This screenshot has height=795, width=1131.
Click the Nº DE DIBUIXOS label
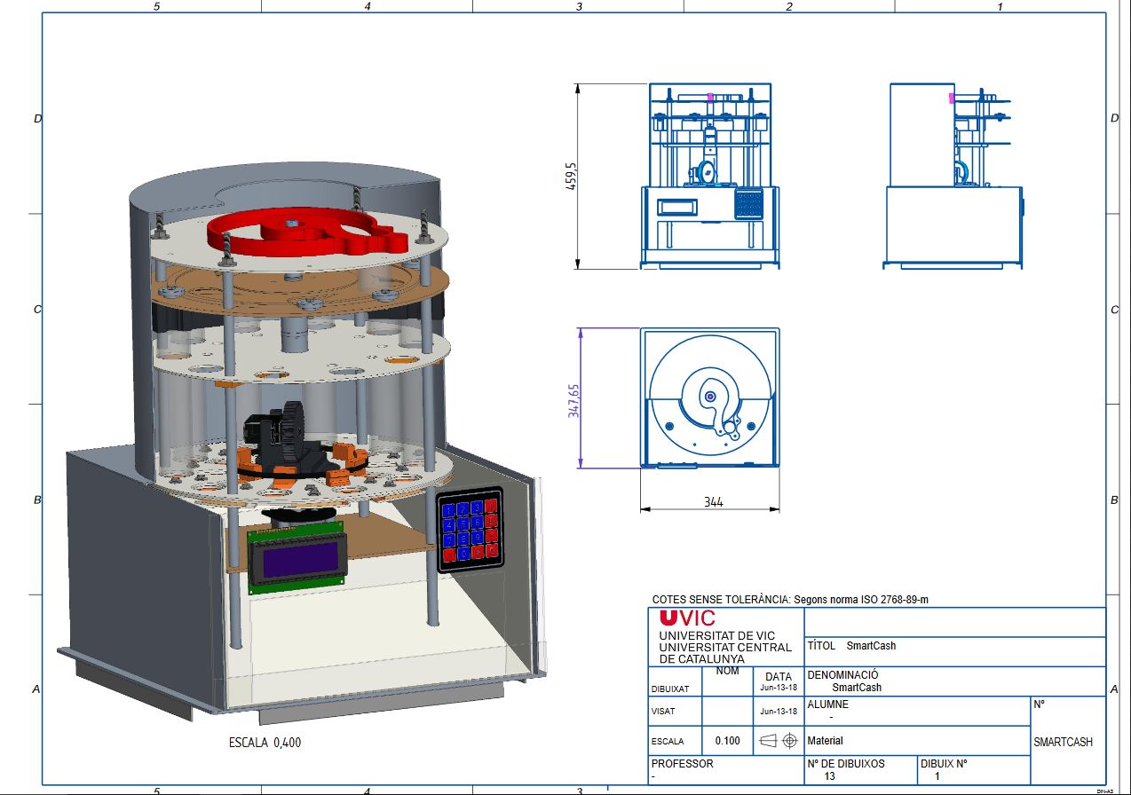(846, 763)
